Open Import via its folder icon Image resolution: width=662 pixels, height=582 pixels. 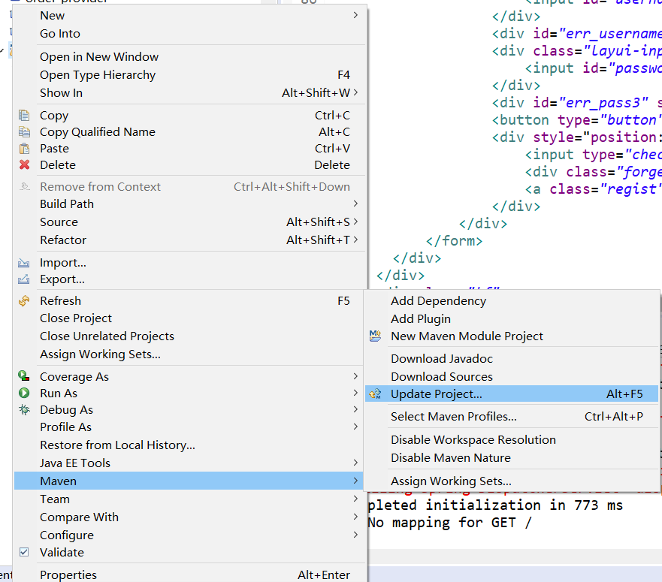tap(25, 262)
